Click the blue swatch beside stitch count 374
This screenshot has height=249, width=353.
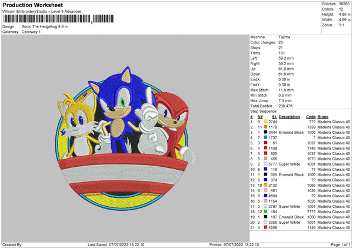265,180
